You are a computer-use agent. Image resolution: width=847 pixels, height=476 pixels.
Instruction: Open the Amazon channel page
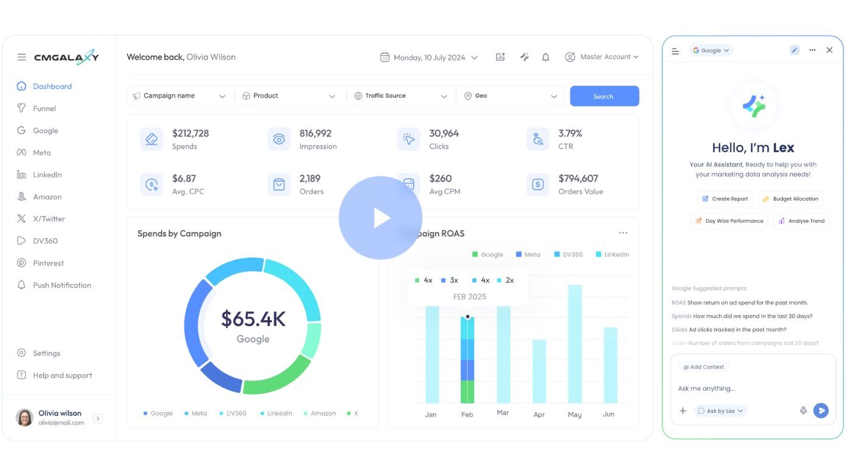(40, 197)
